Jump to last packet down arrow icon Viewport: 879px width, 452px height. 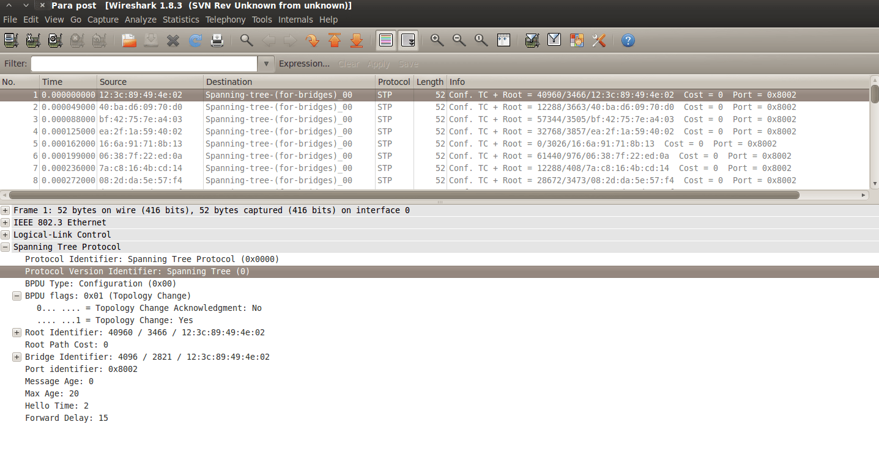pos(357,40)
